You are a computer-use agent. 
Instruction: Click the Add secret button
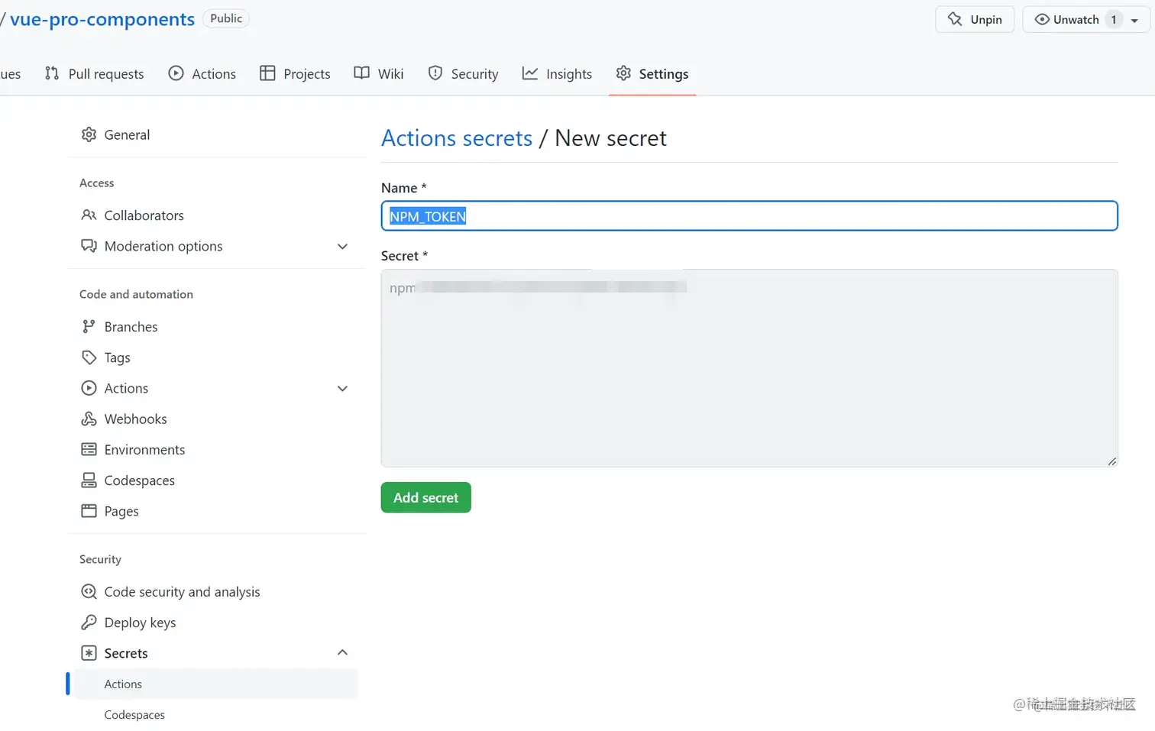(426, 497)
